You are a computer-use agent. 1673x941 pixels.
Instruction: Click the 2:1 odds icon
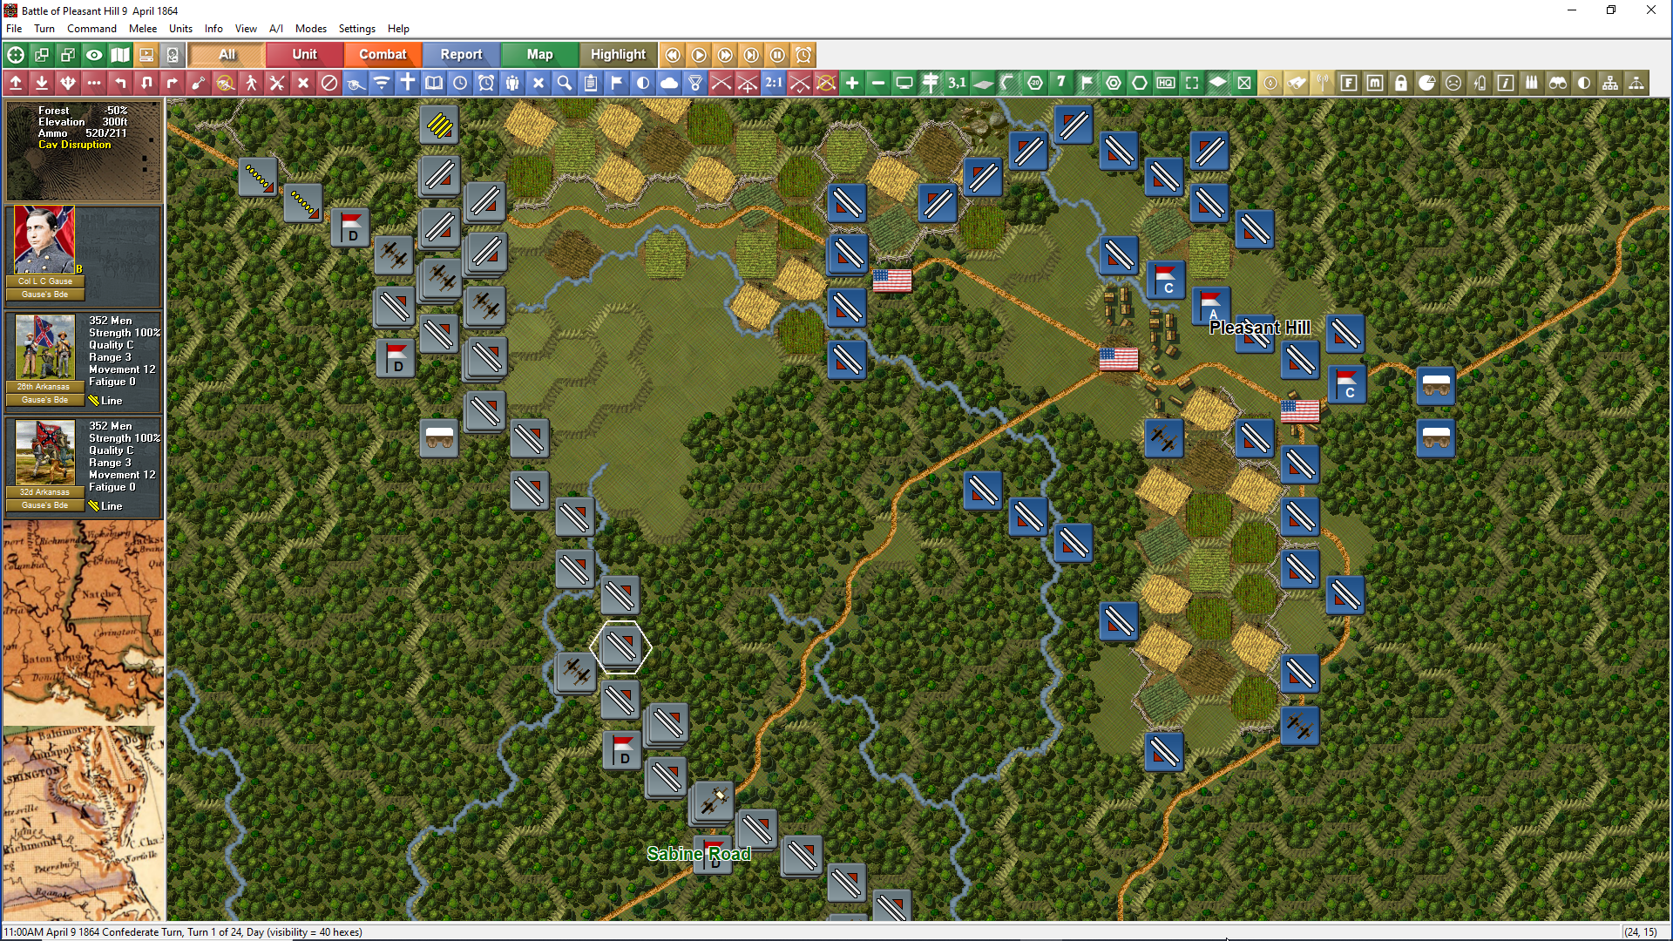[774, 83]
